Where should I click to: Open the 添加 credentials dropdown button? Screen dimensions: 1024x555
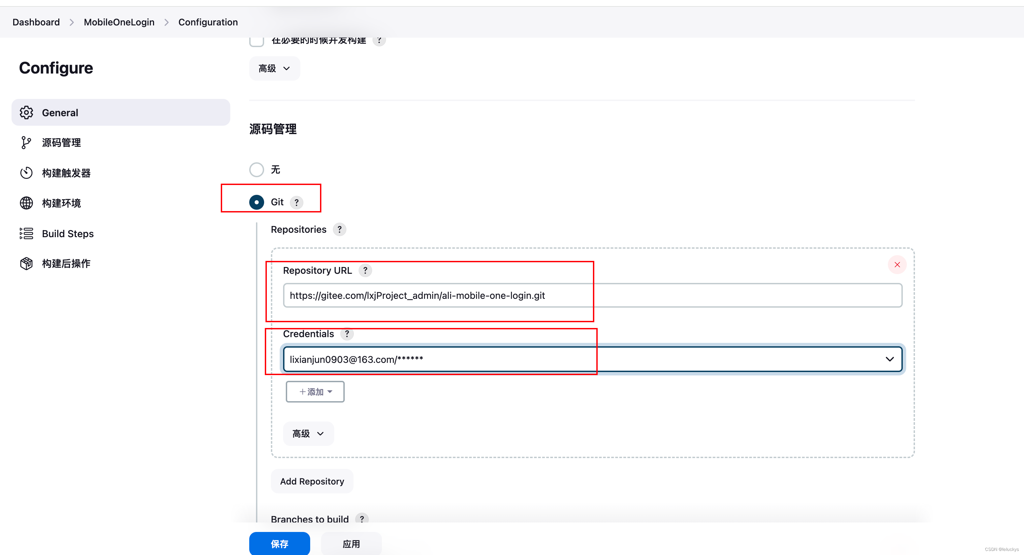pyautogui.click(x=315, y=392)
